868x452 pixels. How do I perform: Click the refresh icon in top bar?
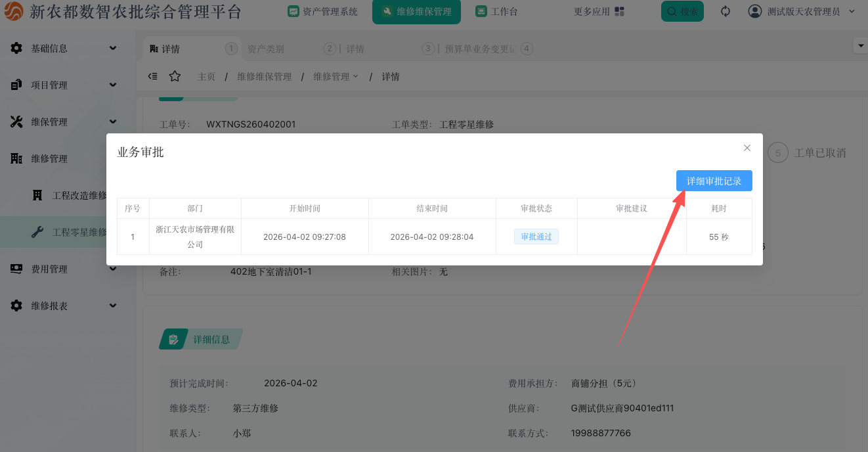coord(726,11)
